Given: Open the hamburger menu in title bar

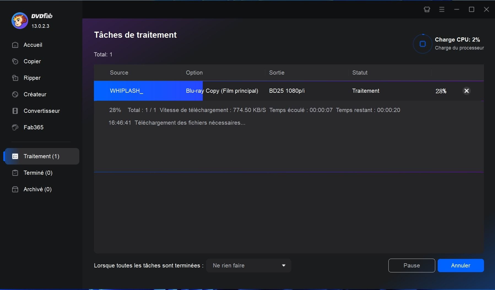Looking at the screenshot, I should 442,10.
